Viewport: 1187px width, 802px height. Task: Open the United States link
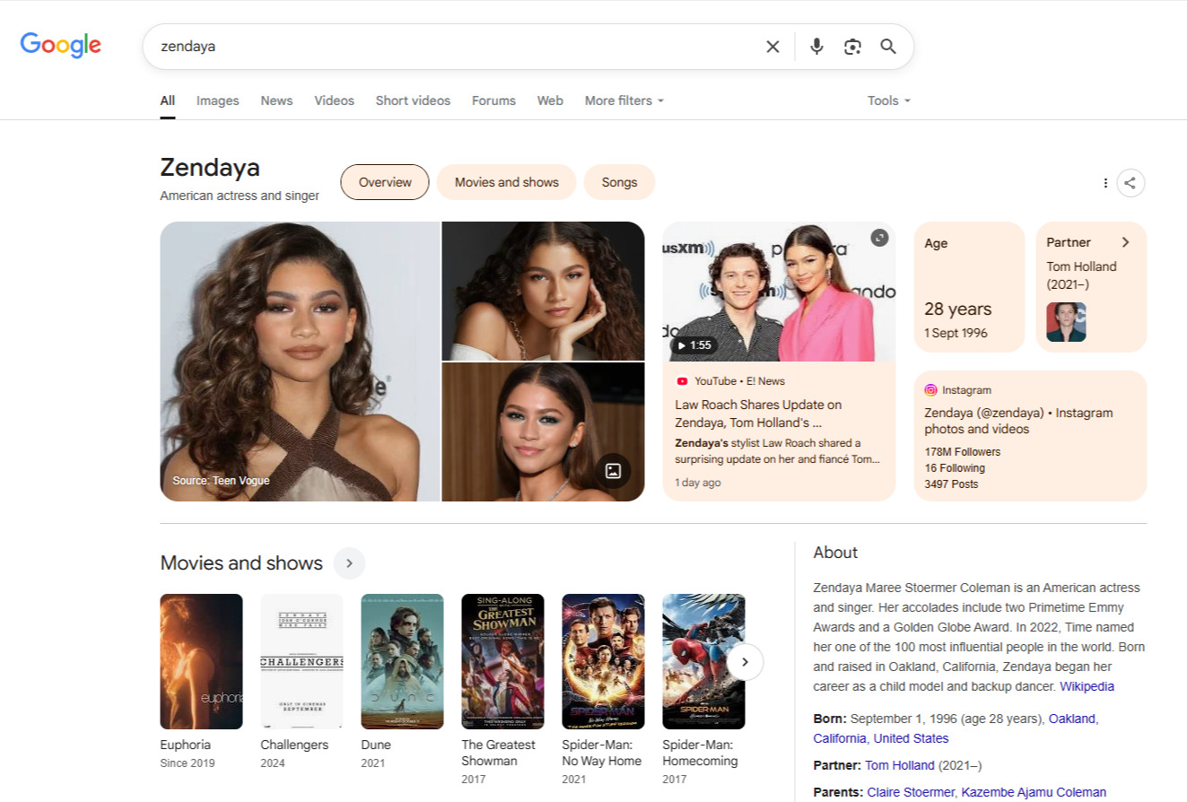pyautogui.click(x=911, y=738)
